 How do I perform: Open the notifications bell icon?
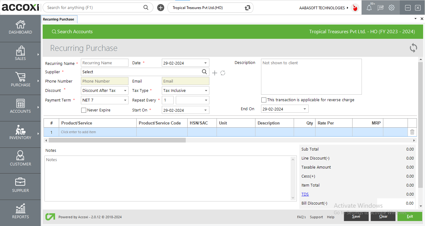pyautogui.click(x=369, y=7)
